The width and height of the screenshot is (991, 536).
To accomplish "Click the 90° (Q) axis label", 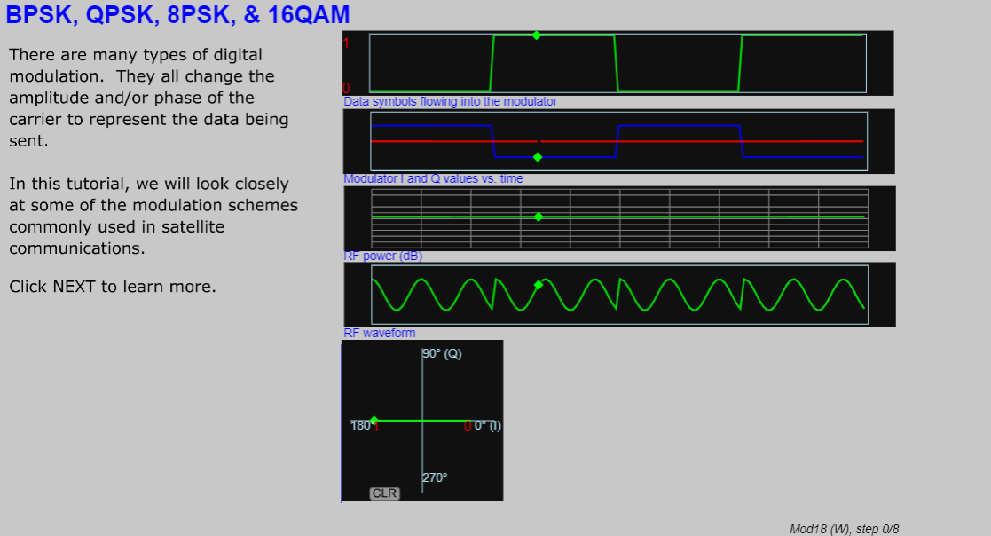I will coord(442,354).
